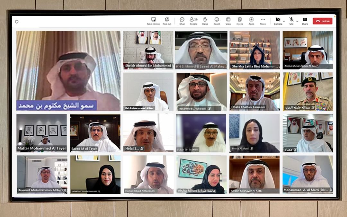The image size is (347, 217).
Task: Raise your hand in the meeting
Action: [x=205, y=20]
